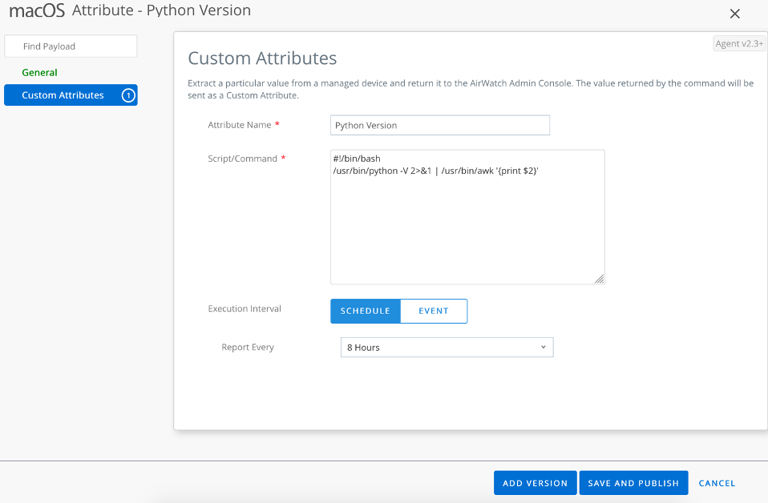The height and width of the screenshot is (503, 768).
Task: Cancel the profile changes
Action: click(717, 483)
